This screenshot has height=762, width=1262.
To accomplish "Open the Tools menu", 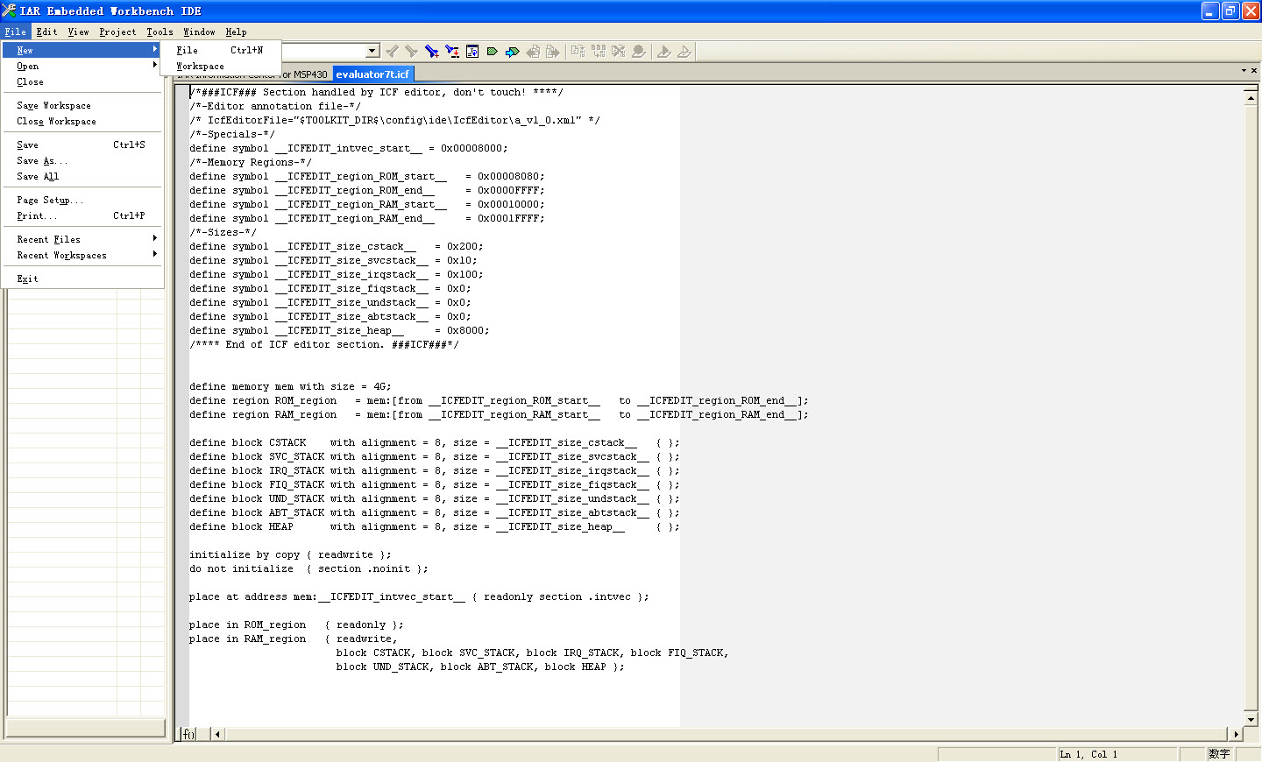I will pos(160,32).
